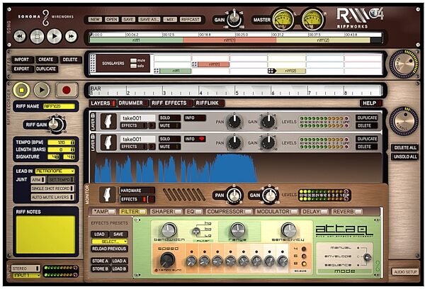Click the heart icon on second layer INFO
The image size is (425, 289).
pos(202,139)
